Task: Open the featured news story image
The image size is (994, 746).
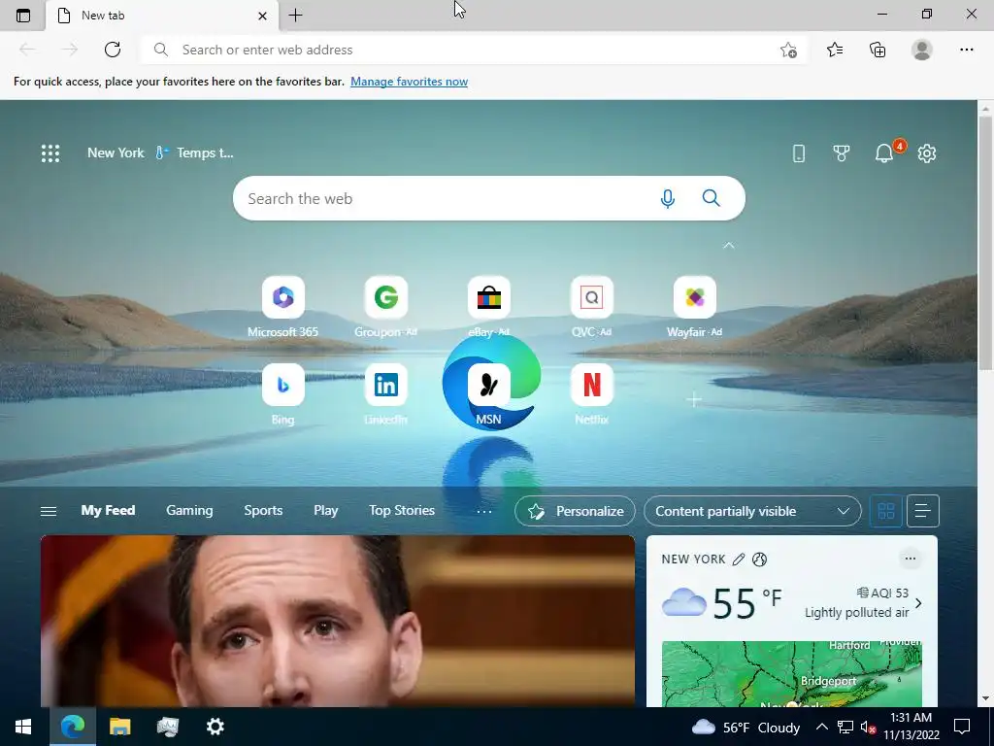Action: [x=337, y=621]
